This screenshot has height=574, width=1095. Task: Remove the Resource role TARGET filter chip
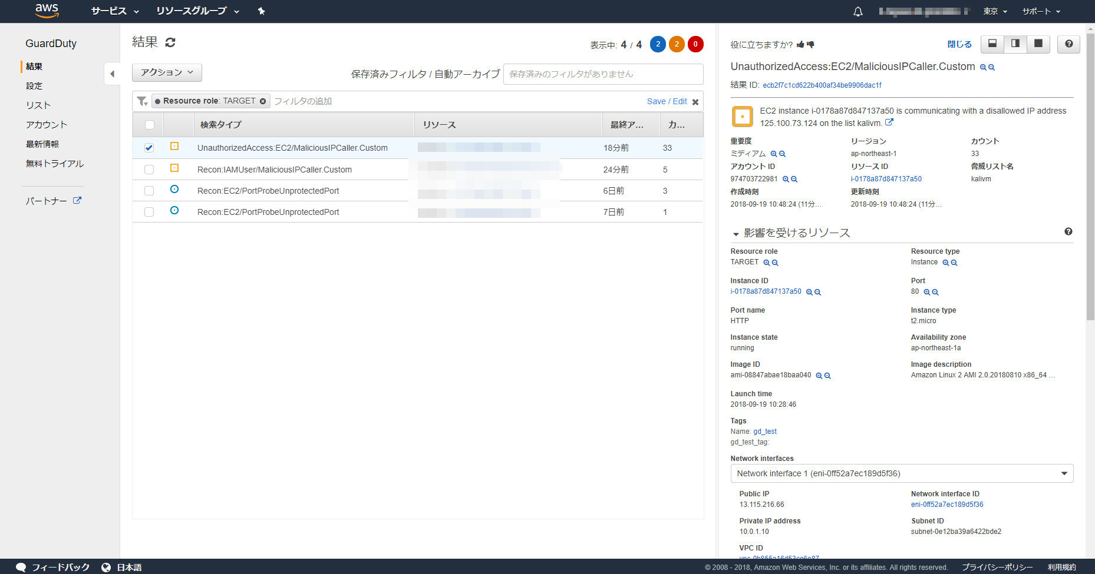[x=263, y=101]
